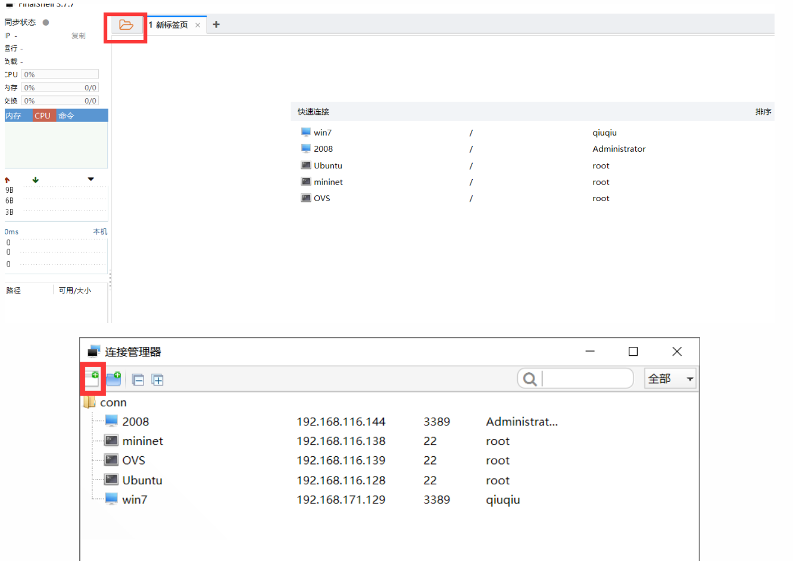Expand all tree nodes icon
The height and width of the screenshot is (561, 793).
[x=158, y=380]
